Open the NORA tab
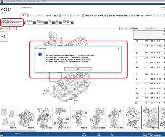 click(x=48, y=16)
